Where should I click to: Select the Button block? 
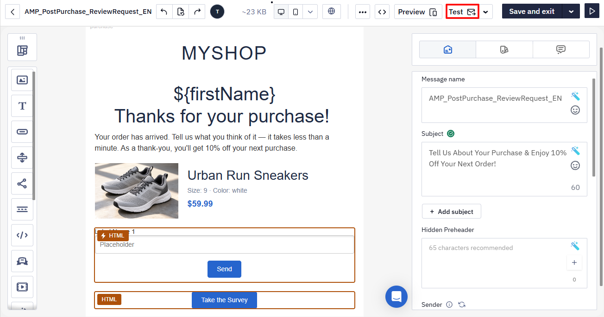click(x=22, y=132)
